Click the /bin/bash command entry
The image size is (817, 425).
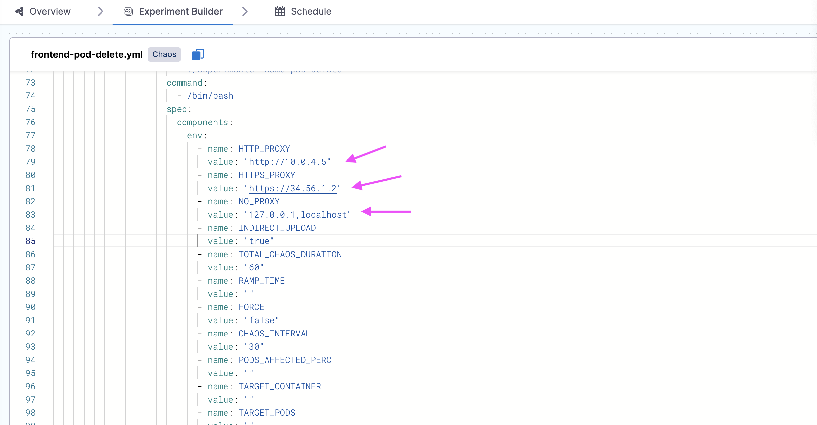[x=210, y=96]
